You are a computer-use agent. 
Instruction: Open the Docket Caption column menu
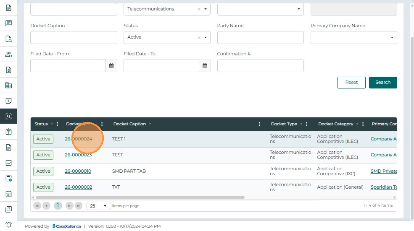pos(260,124)
